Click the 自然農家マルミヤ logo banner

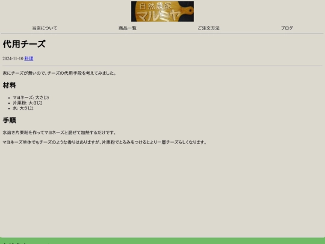[162, 11]
